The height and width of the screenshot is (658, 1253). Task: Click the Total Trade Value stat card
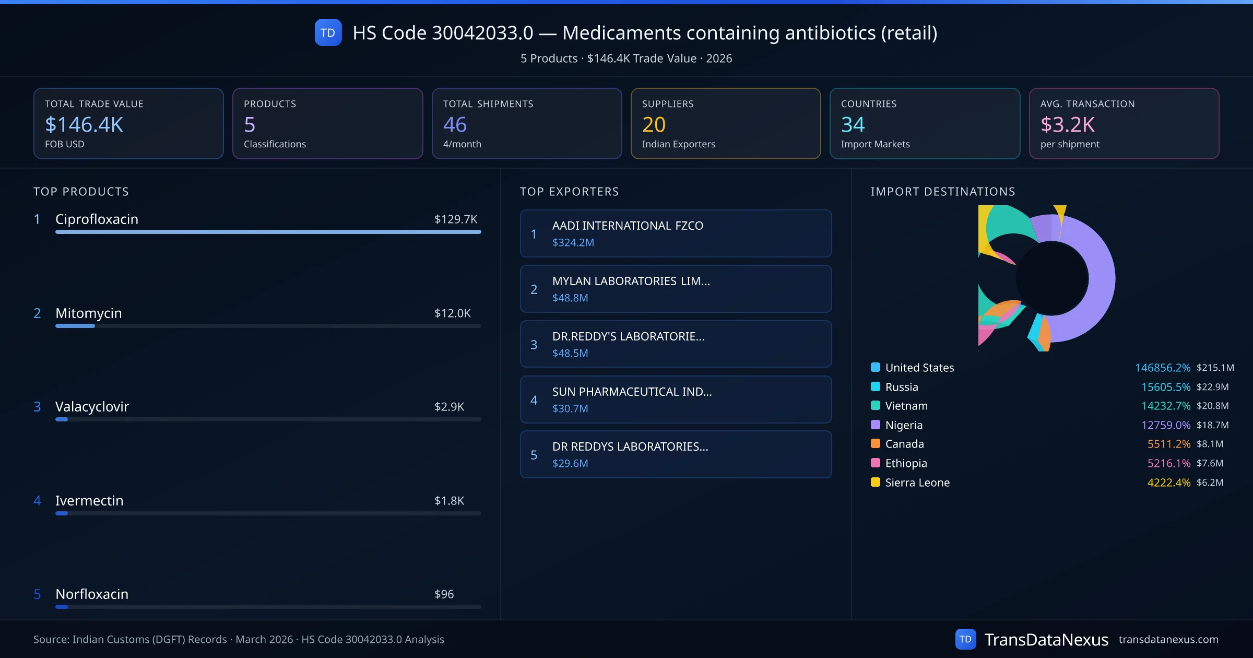pyautogui.click(x=128, y=123)
